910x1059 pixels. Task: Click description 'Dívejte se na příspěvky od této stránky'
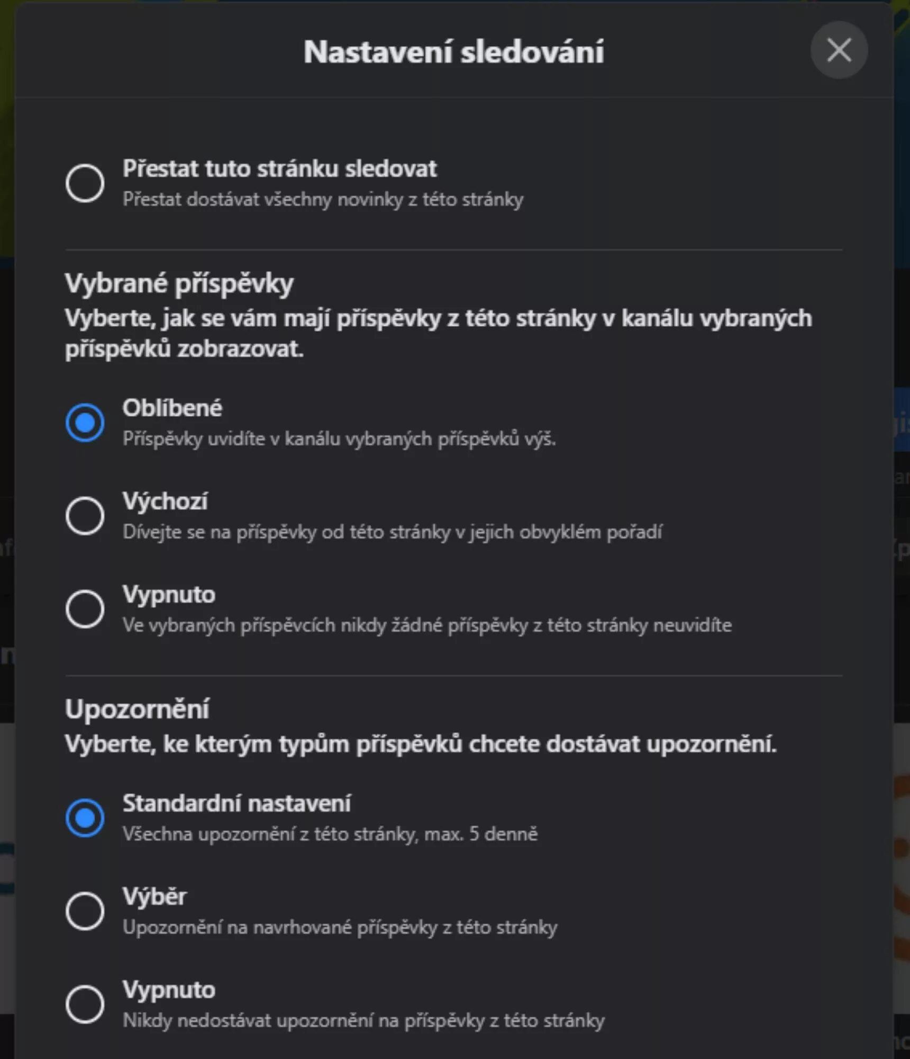point(392,532)
